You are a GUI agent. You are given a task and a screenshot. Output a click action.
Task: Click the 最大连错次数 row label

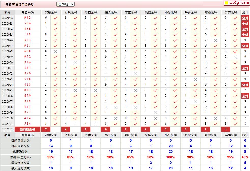coord(20,163)
